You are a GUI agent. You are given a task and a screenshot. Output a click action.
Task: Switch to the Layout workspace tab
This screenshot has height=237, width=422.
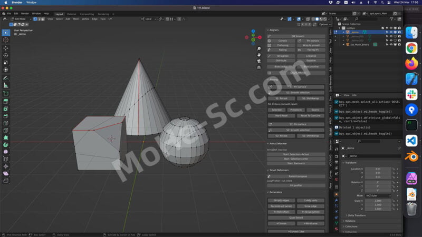(59, 14)
